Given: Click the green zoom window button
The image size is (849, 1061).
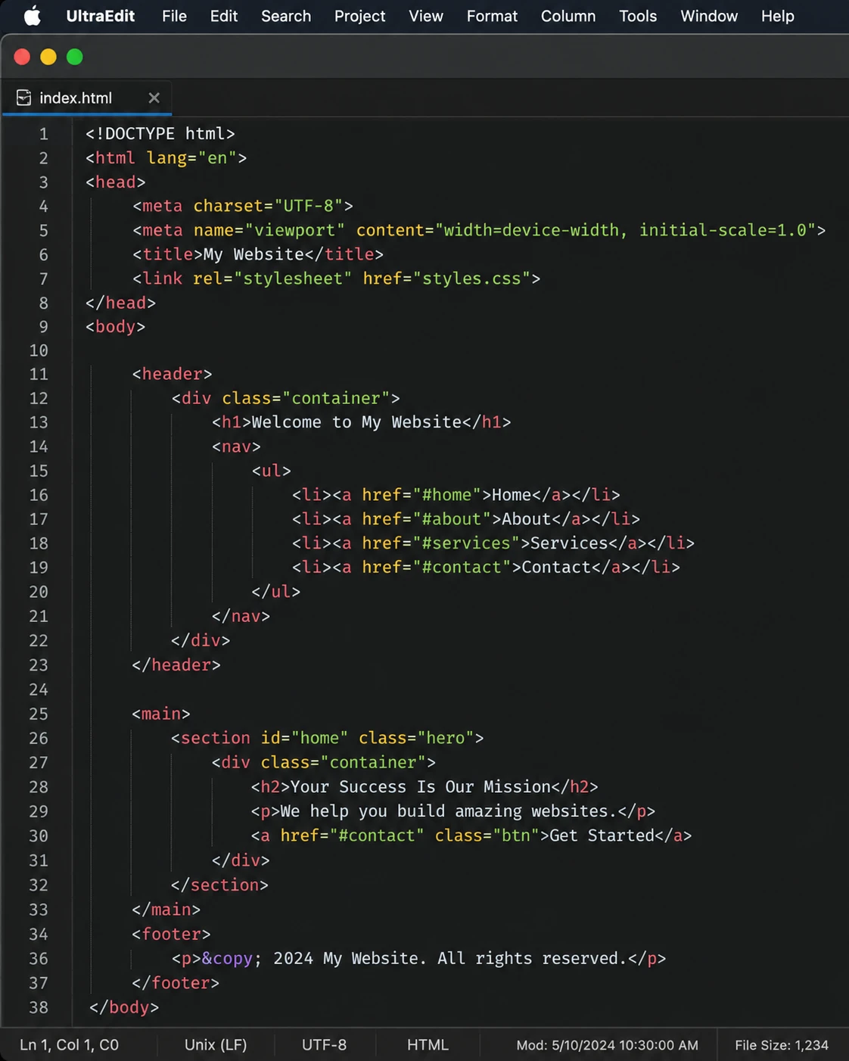Looking at the screenshot, I should pyautogui.click(x=75, y=57).
